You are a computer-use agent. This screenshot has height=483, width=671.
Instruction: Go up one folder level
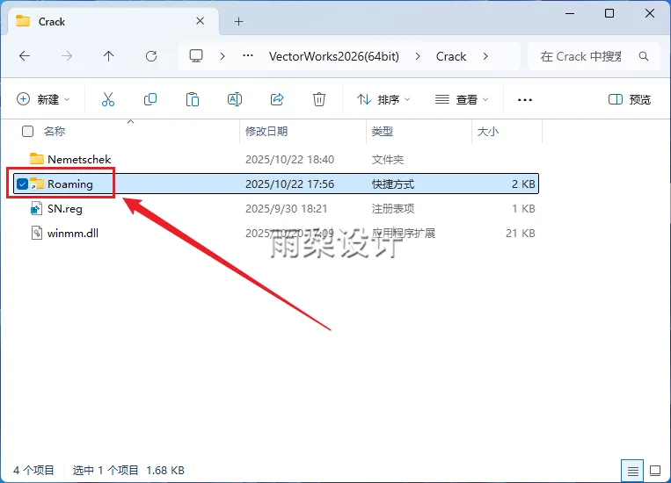pos(109,56)
